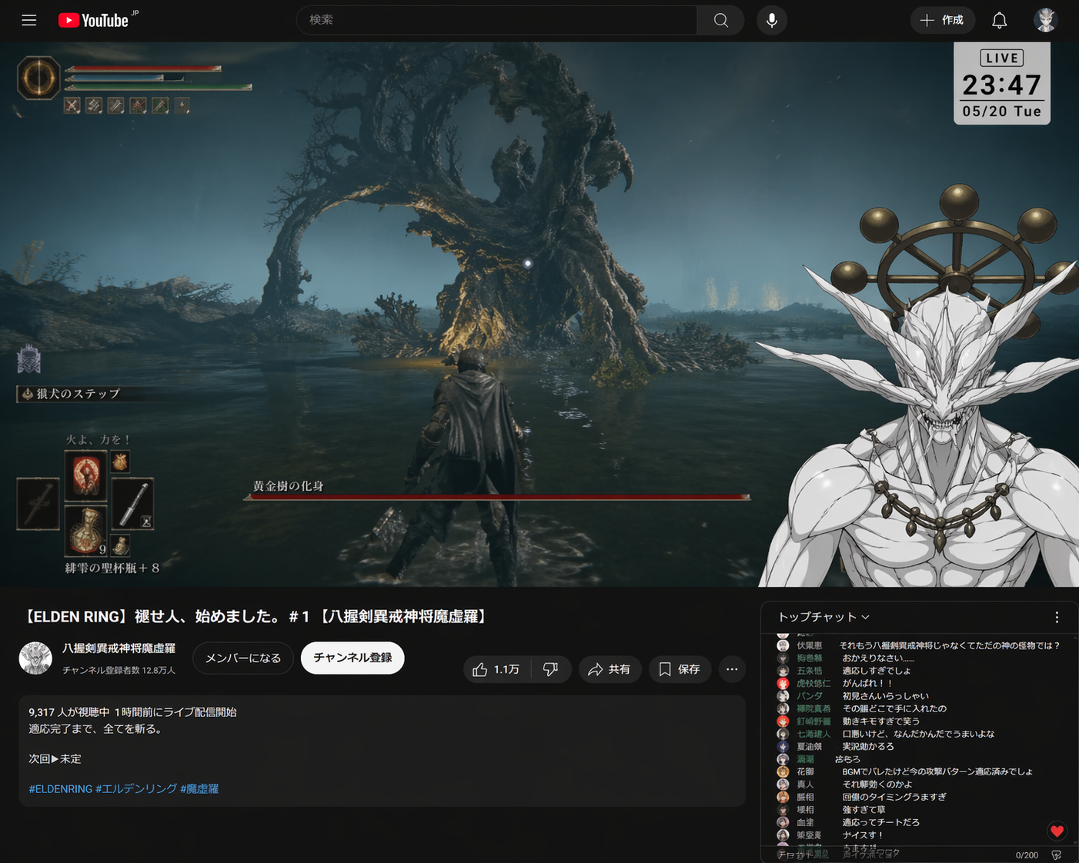Open the #ELDENRING hashtag link
The width and height of the screenshot is (1079, 863).
click(x=60, y=788)
